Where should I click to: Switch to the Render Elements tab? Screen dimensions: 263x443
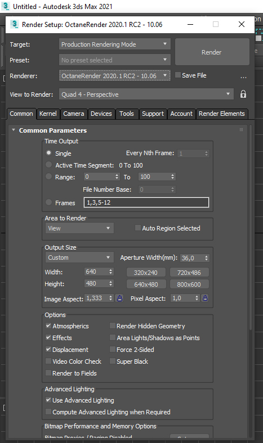[x=222, y=114]
